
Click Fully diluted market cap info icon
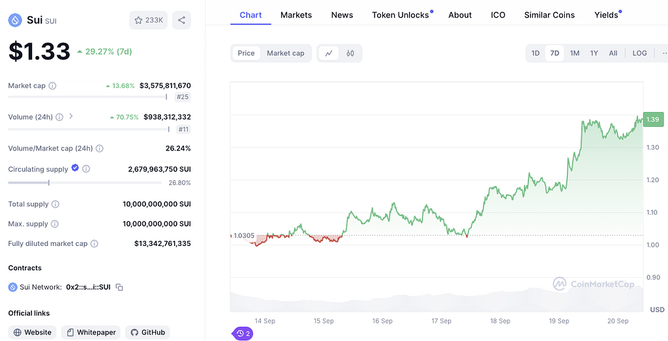coord(95,244)
